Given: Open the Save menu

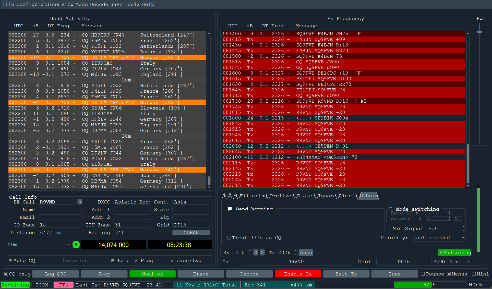Looking at the screenshot, I should [x=116, y=4].
